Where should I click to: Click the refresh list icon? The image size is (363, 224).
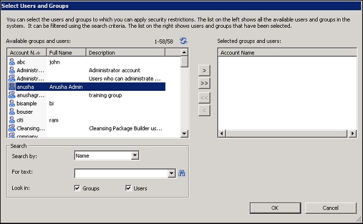(x=183, y=41)
